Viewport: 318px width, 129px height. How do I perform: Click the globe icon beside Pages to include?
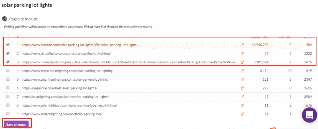click(x=4, y=19)
